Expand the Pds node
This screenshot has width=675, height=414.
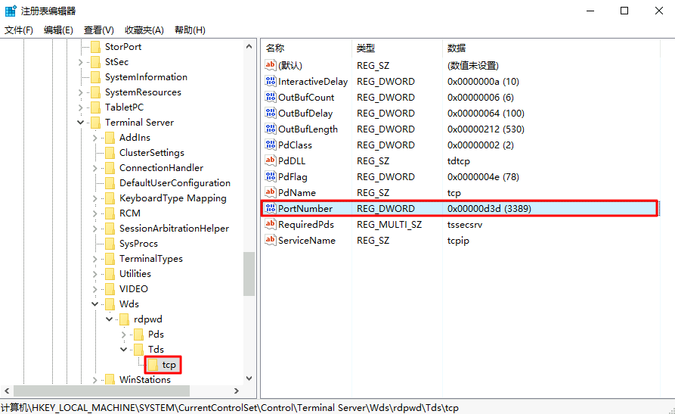(x=123, y=335)
